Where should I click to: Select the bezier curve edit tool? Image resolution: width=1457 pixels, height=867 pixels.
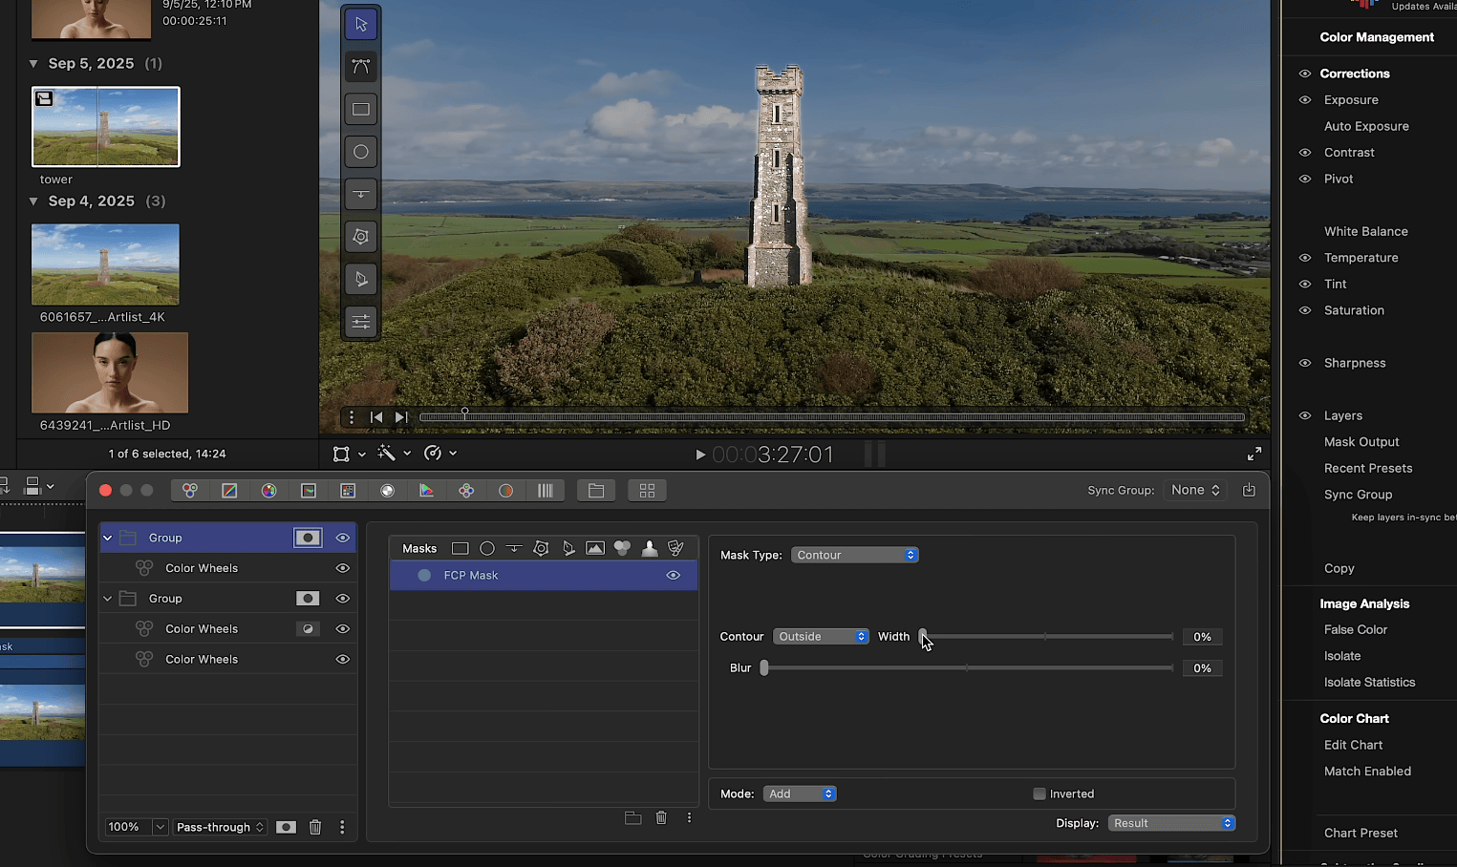click(360, 67)
